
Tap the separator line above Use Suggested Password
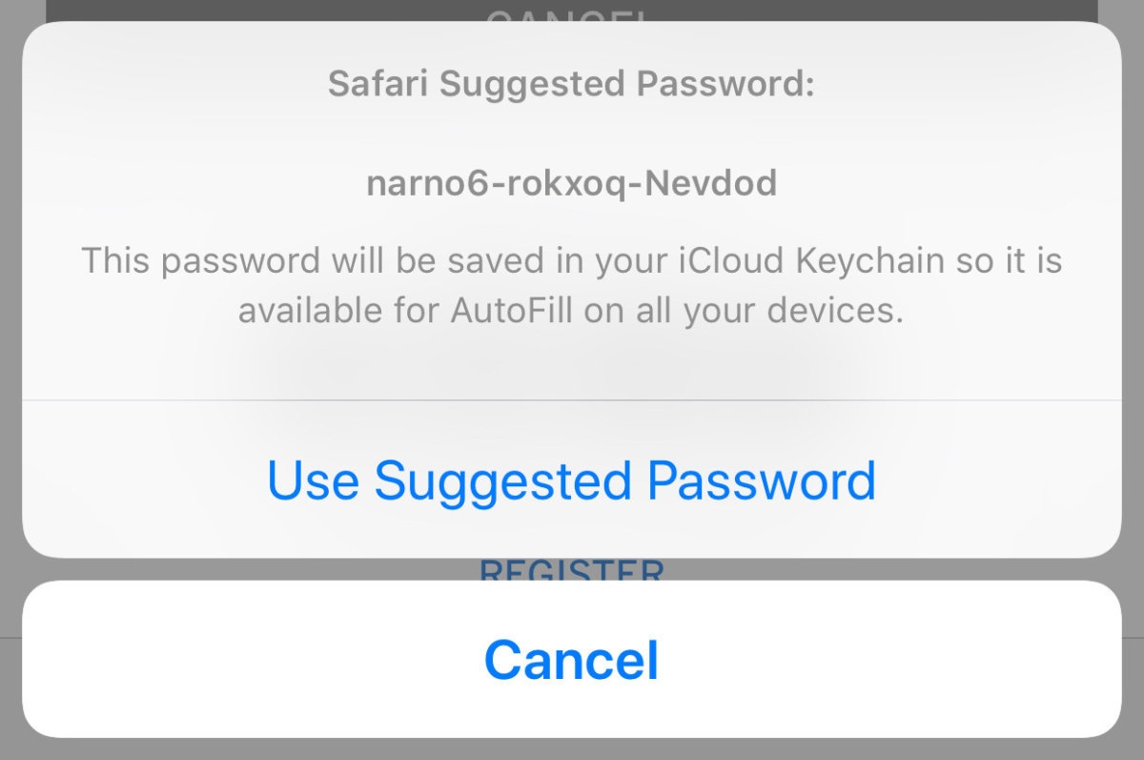pyautogui.click(x=571, y=400)
